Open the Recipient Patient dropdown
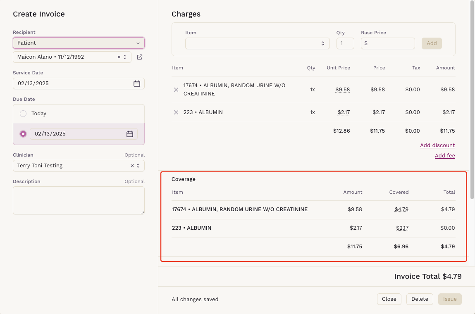475x314 pixels. (x=79, y=43)
